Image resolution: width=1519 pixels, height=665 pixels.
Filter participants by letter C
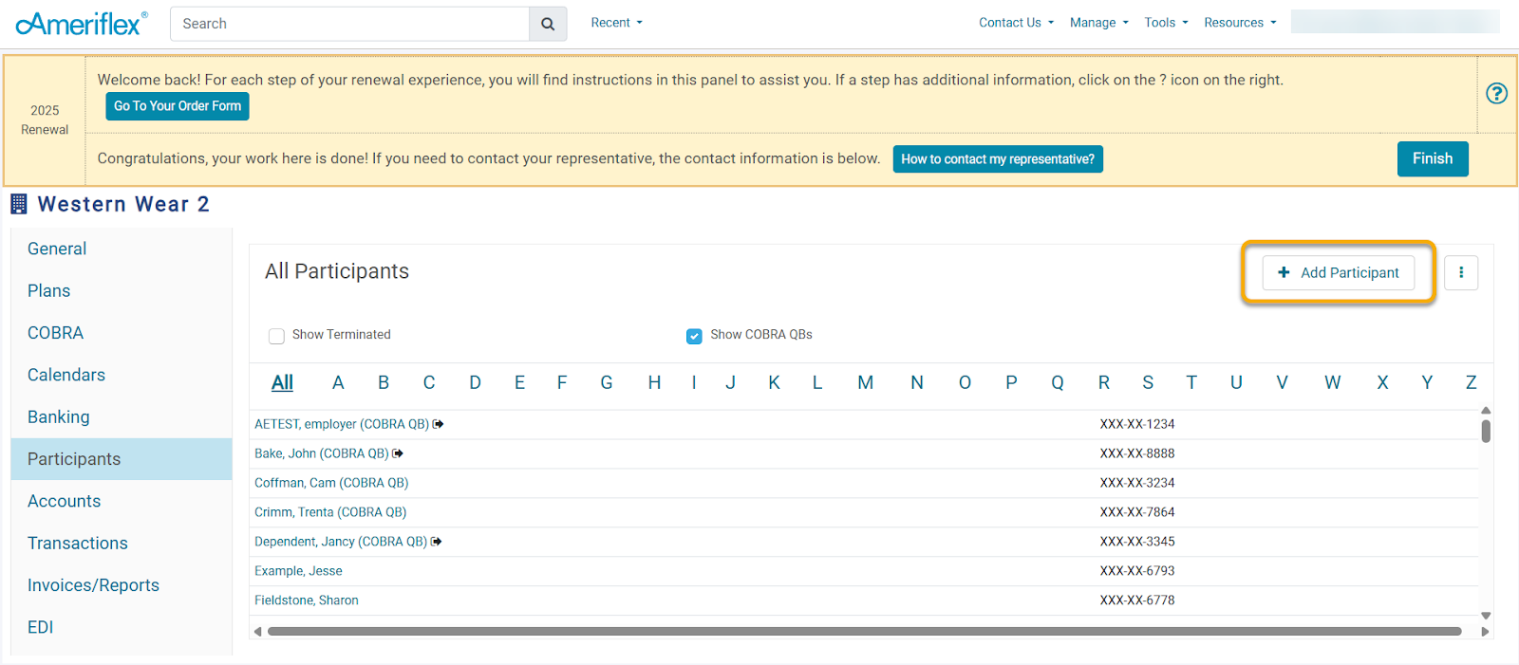pyautogui.click(x=429, y=382)
